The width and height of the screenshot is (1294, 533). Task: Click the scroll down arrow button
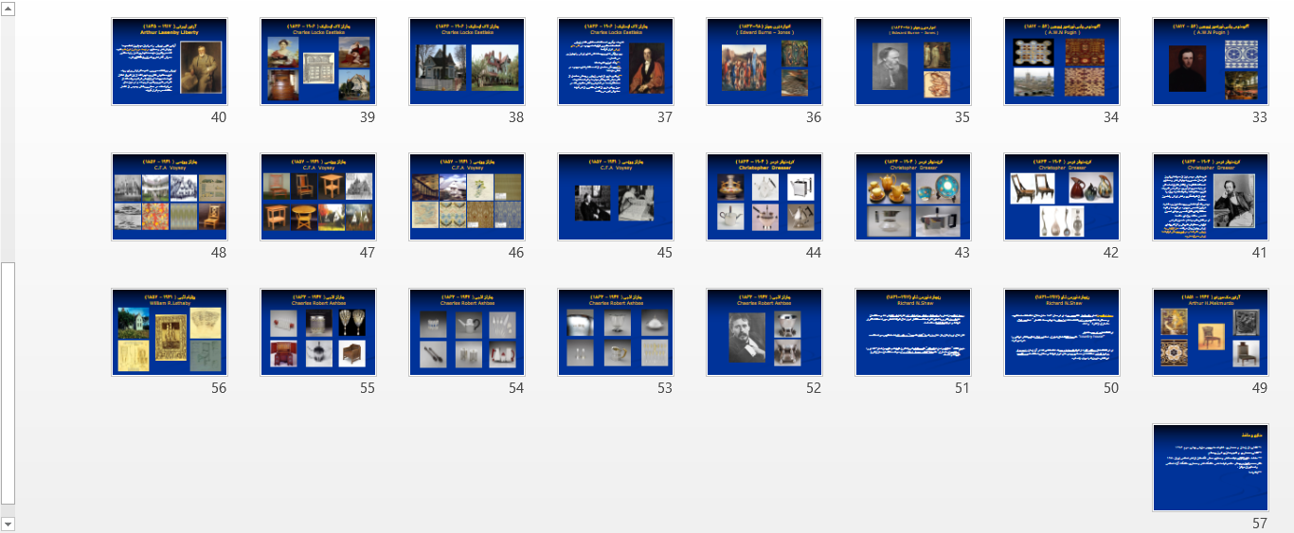pos(8,524)
